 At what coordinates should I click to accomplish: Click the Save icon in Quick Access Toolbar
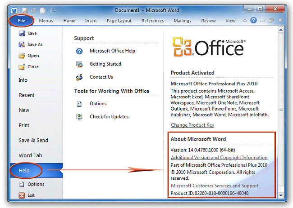(x=24, y=11)
